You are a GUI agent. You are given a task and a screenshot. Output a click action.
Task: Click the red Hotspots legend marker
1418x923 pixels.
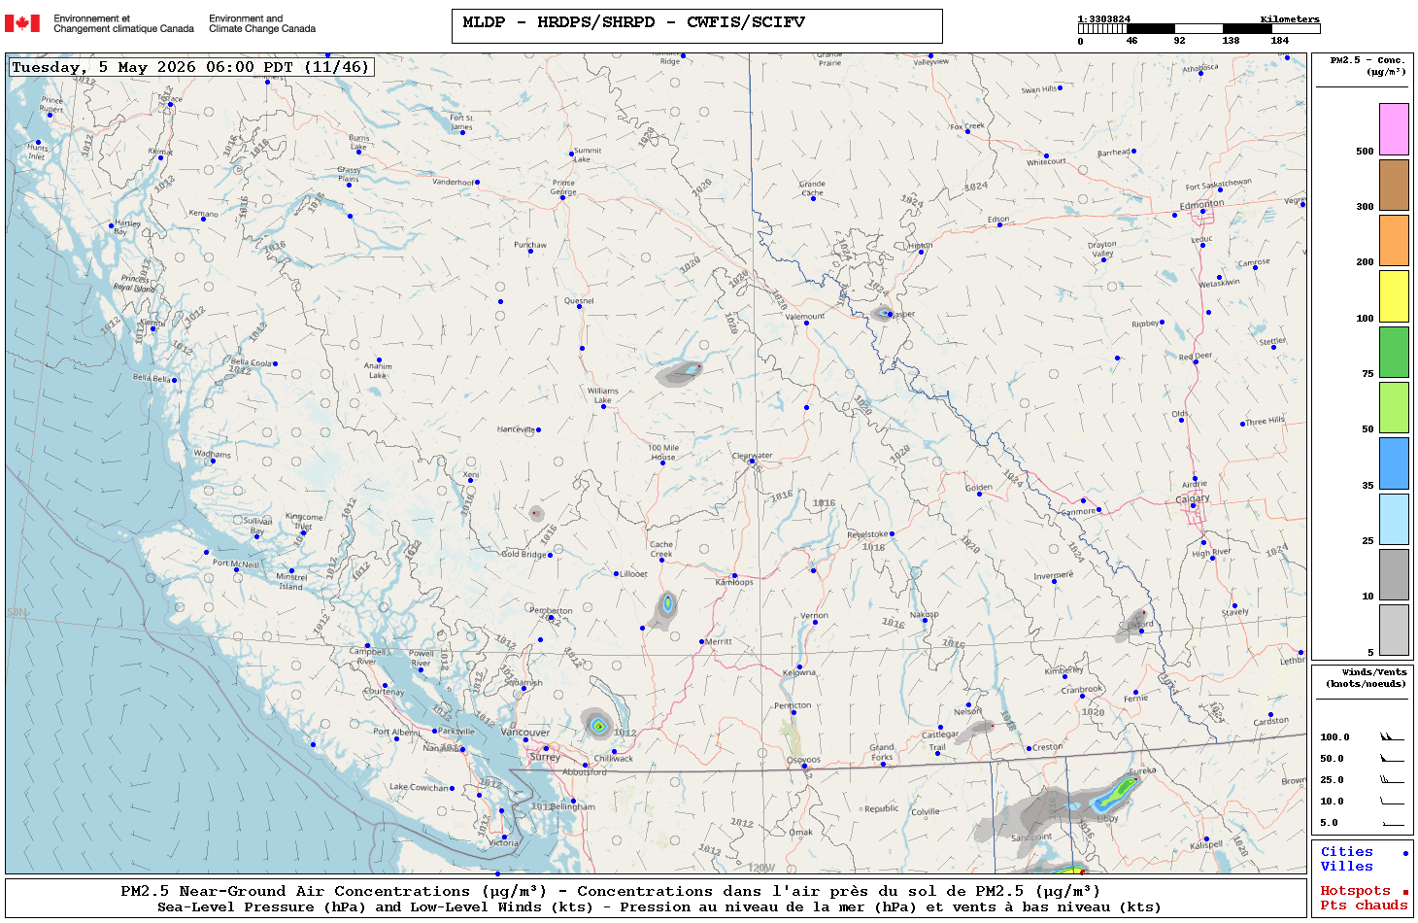(x=1405, y=892)
